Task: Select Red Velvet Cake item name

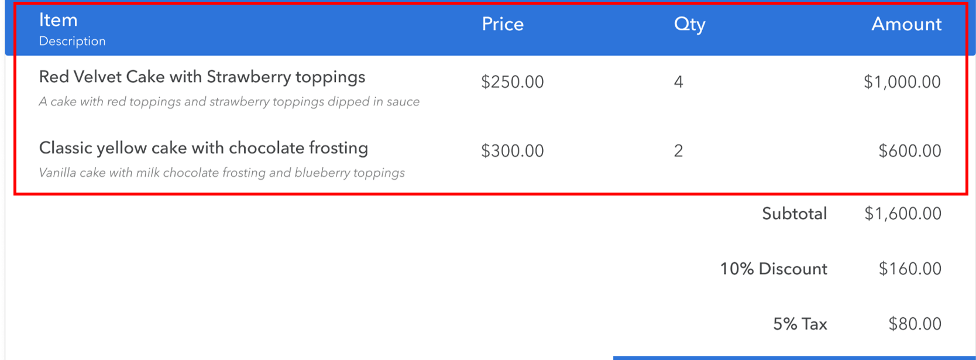Action: (202, 77)
